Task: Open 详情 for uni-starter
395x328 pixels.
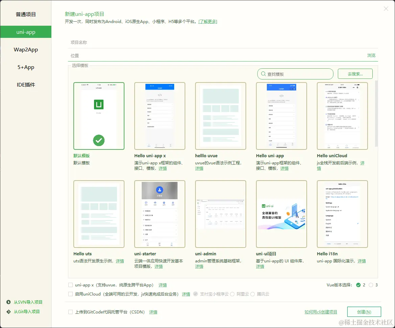Action: pos(159,266)
